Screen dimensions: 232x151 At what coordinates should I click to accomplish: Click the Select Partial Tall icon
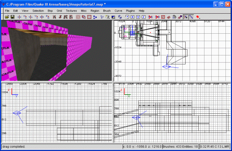pyautogui.click(x=65, y=17)
